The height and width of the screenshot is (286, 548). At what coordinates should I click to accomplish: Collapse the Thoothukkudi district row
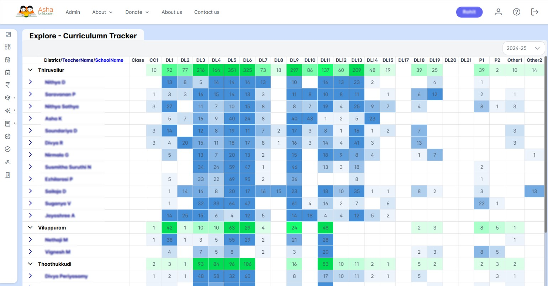click(x=30, y=264)
